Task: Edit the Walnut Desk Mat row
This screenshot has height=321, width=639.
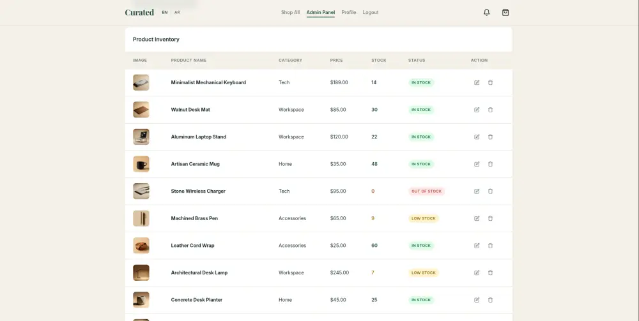Action: (477, 110)
